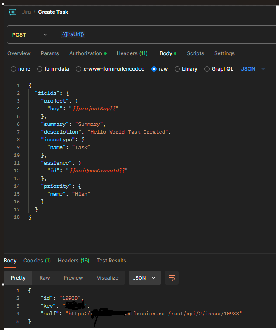Switch to the Overview tab

(19, 53)
